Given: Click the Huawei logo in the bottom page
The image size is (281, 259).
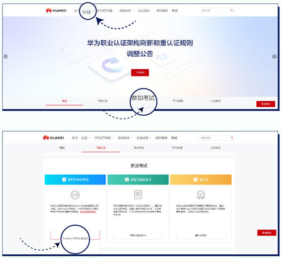Looking at the screenshot, I should point(53,138).
